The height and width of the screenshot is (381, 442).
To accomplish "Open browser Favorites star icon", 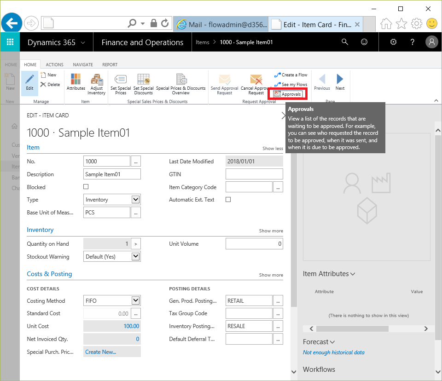I will point(401,23).
